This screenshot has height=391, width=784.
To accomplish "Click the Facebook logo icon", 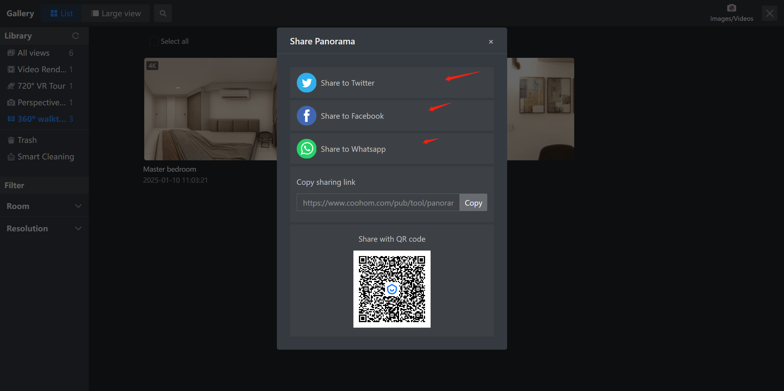I will pyautogui.click(x=306, y=116).
